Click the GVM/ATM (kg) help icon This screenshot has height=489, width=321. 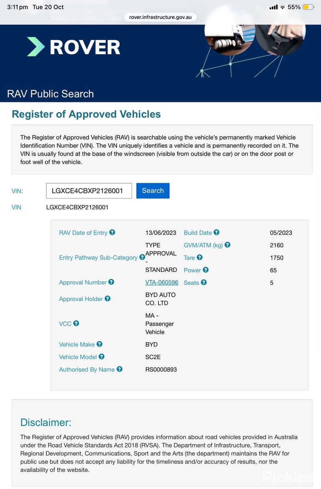[227, 245]
